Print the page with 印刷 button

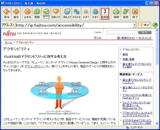[116, 14]
